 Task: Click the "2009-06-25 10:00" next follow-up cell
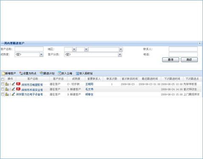172,84
